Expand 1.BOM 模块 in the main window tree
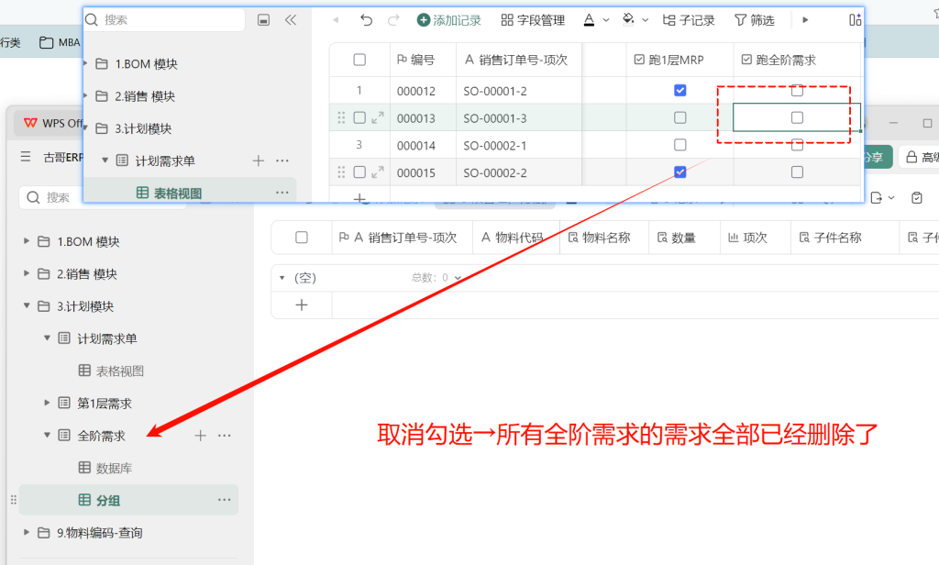This screenshot has height=565, width=939. (27, 241)
